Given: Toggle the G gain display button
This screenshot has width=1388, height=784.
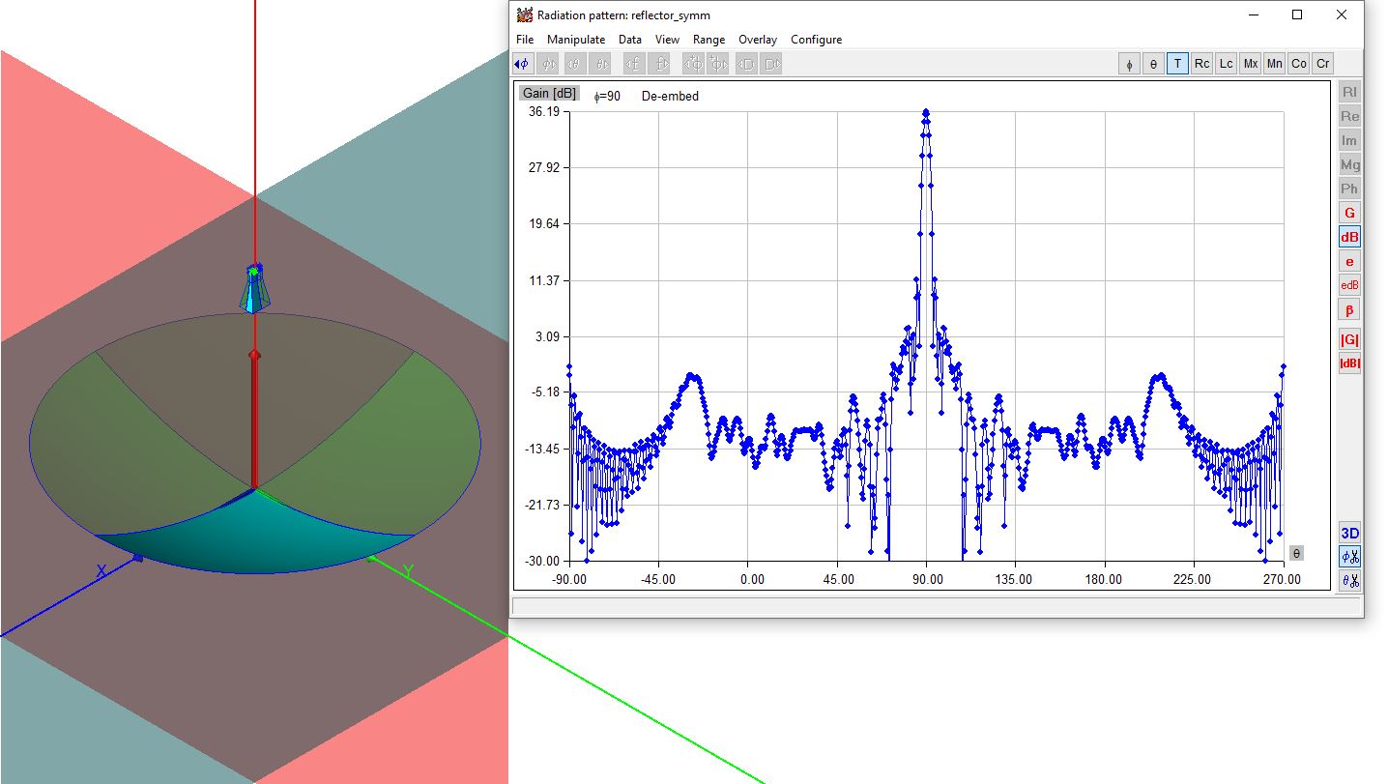Looking at the screenshot, I should [1349, 213].
